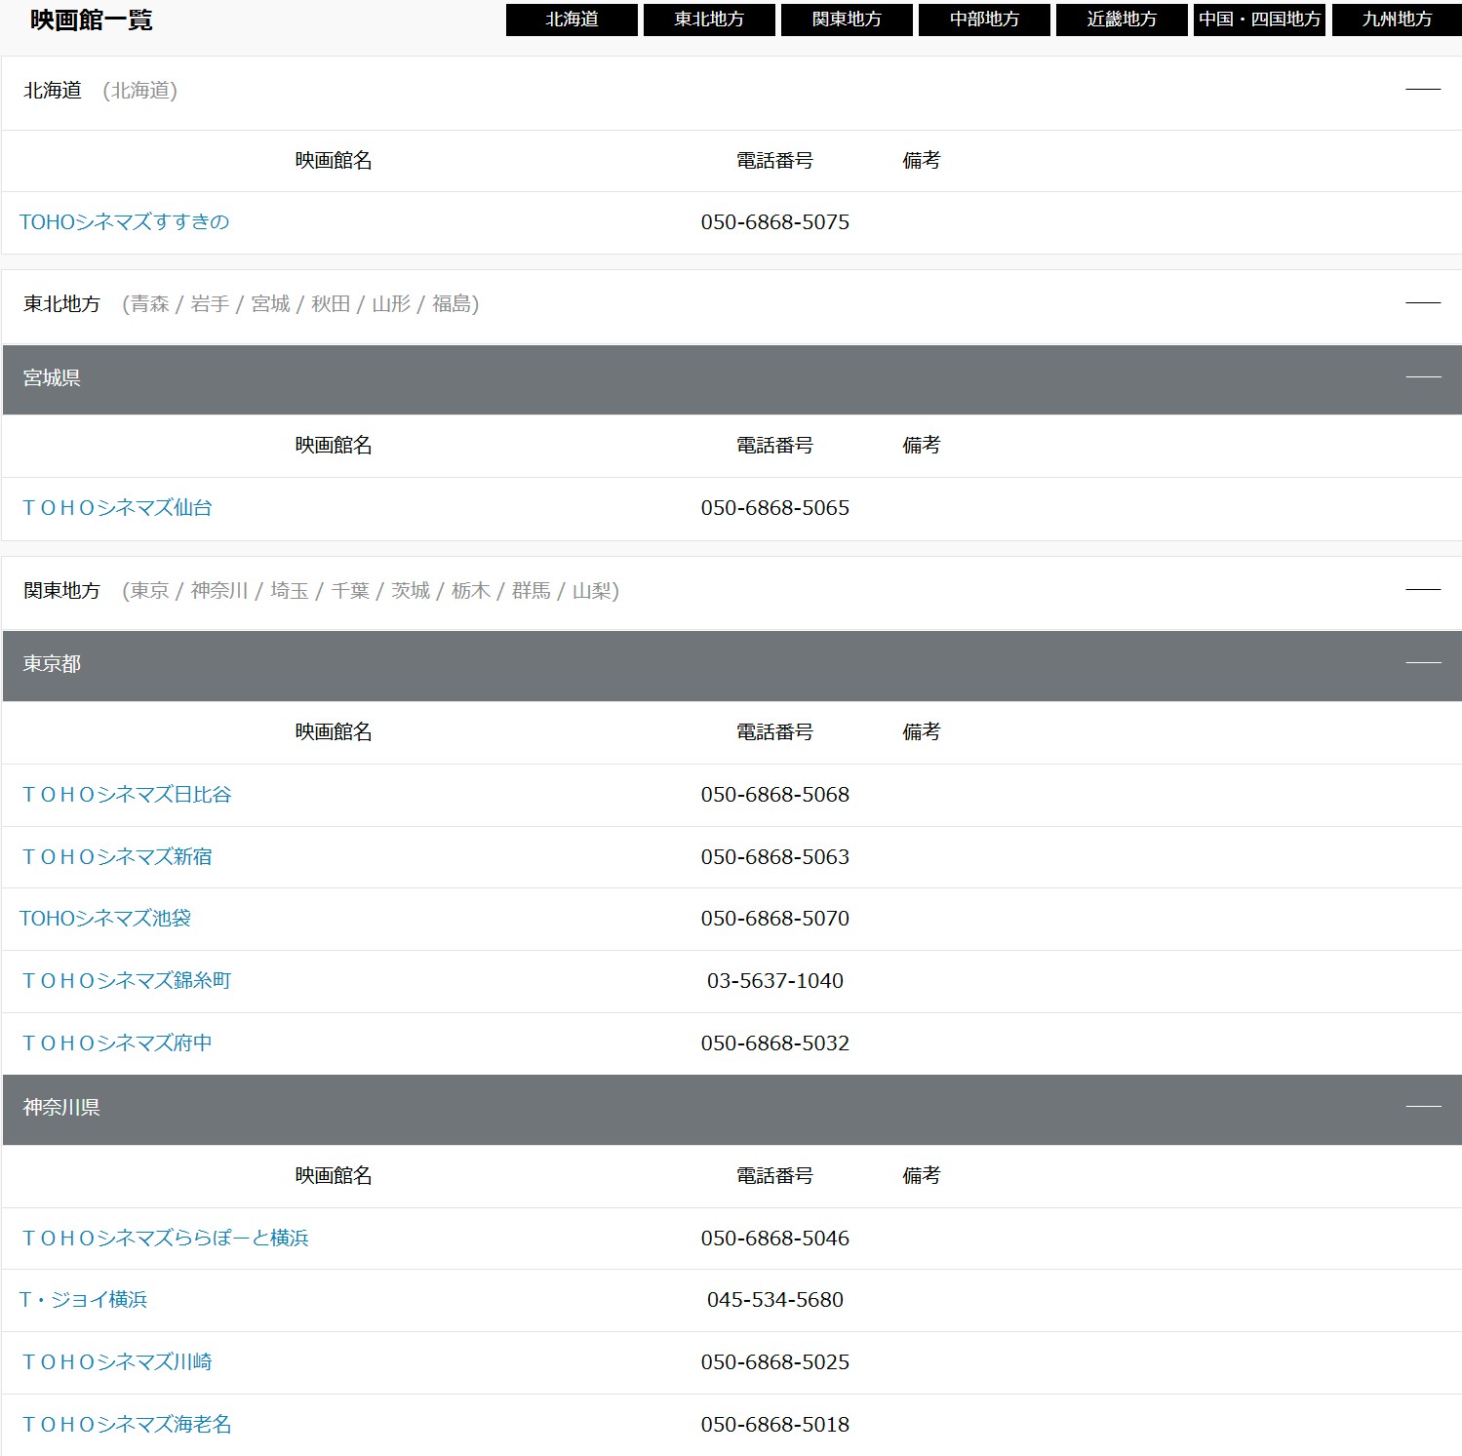The width and height of the screenshot is (1462, 1456).
Task: Collapse the 関東地方 region section
Action: 1422,590
